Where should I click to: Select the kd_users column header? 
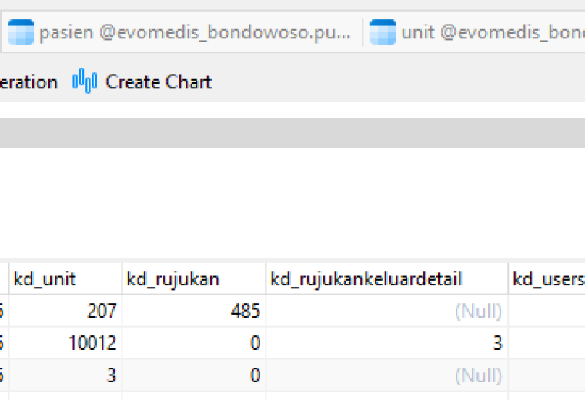547,278
